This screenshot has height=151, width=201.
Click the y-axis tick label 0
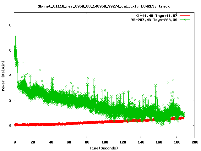pos(10,126)
